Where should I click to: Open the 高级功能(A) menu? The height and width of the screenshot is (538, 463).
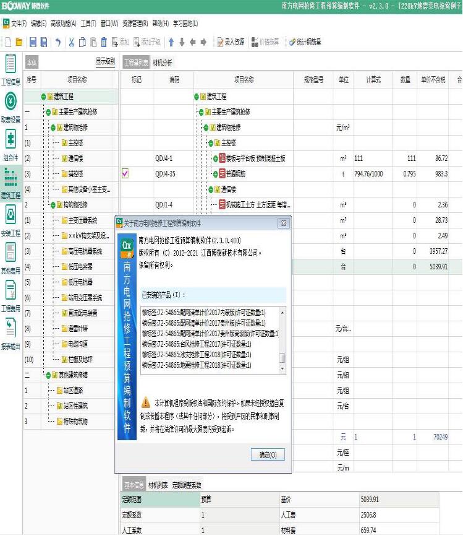click(64, 24)
